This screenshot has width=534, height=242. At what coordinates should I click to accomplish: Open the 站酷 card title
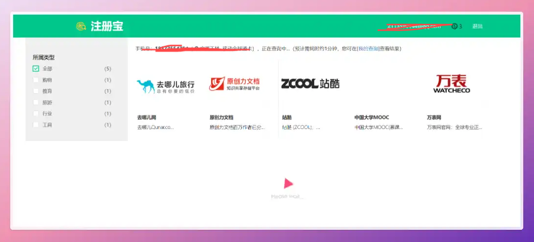pyautogui.click(x=287, y=118)
